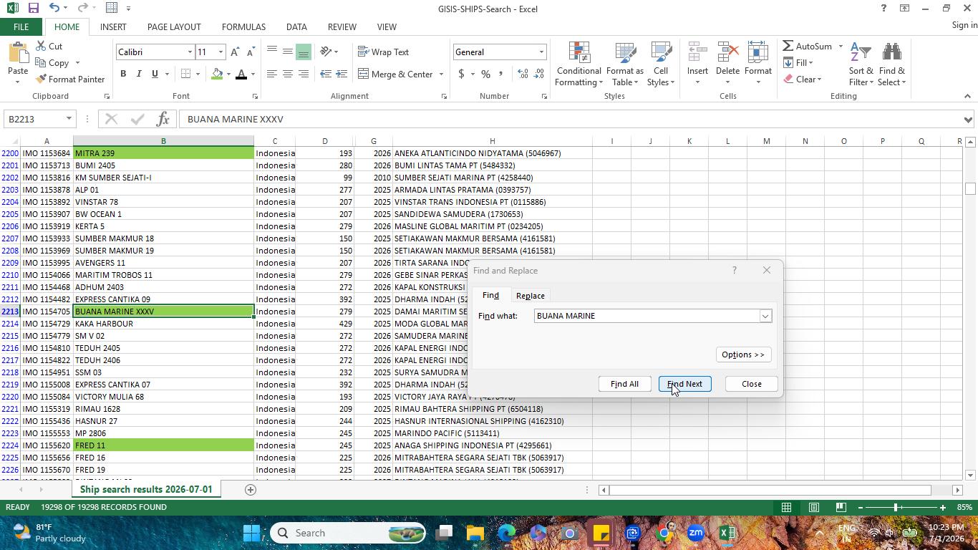Increase decimal places
The width and height of the screenshot is (978, 550).
523,74
